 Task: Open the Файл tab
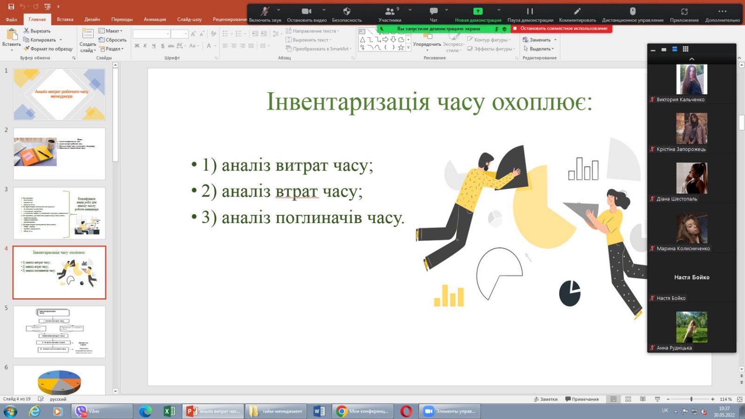point(11,20)
